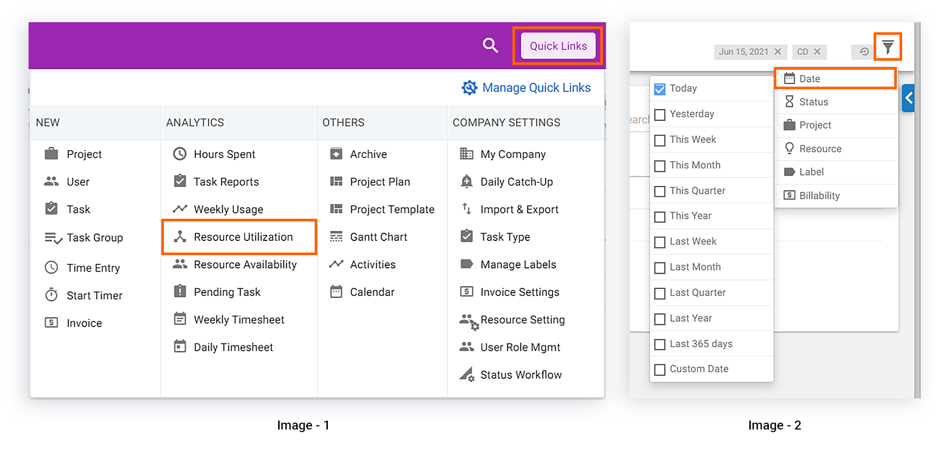Image resolution: width=945 pixels, height=457 pixels.
Task: Click the Manage Quick Links gear icon
Action: [469, 88]
